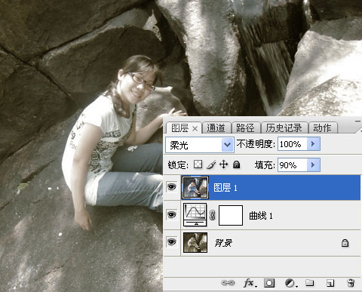The height and width of the screenshot is (292, 362).
Task: Select the 图层 1 layer name
Action: 225,188
